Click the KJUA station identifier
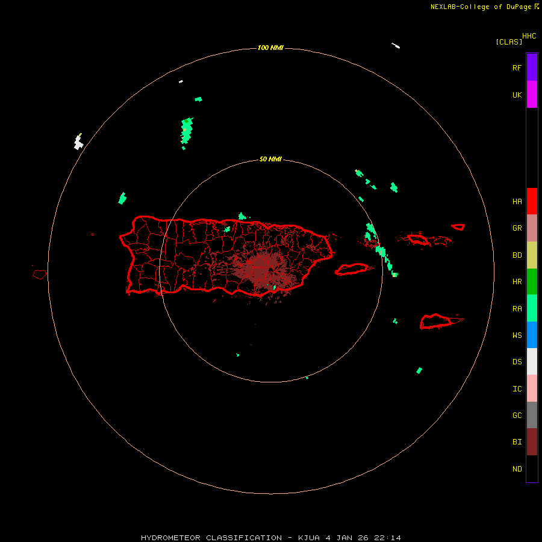This screenshot has width=542, height=542. [309, 538]
